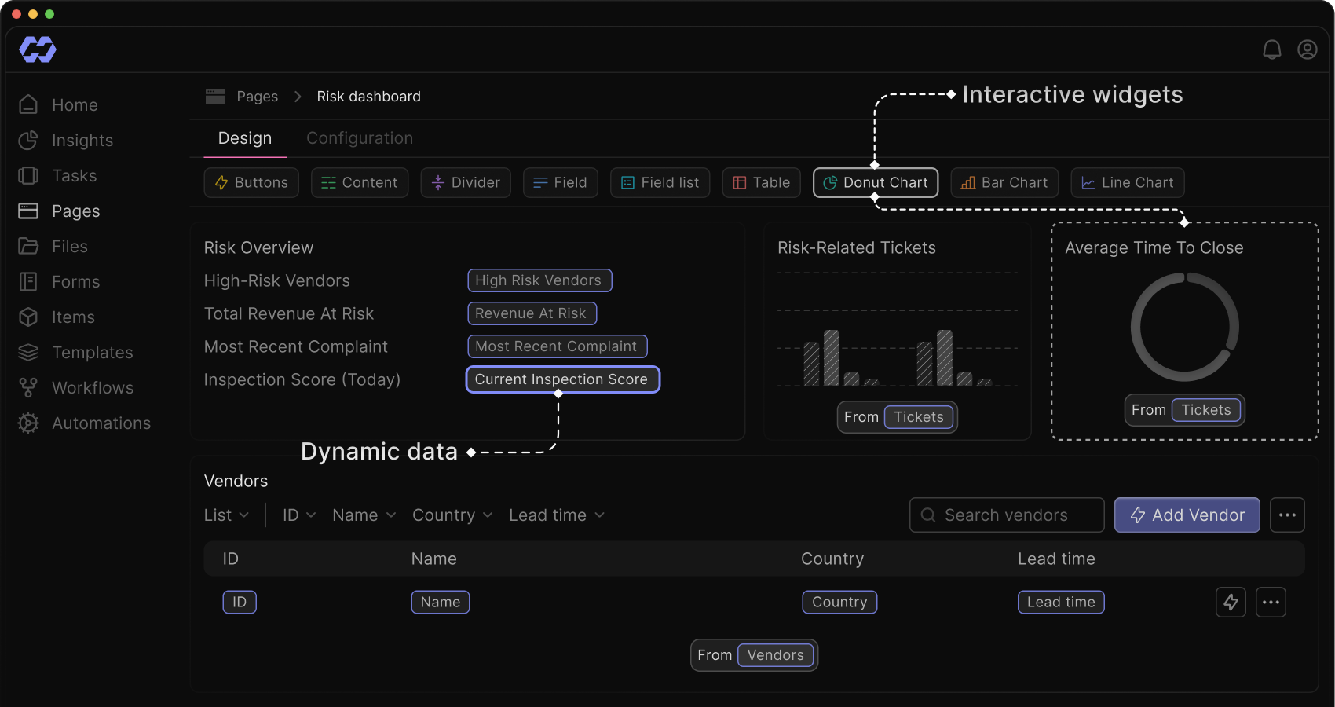Open Automations in the sidebar

point(101,423)
